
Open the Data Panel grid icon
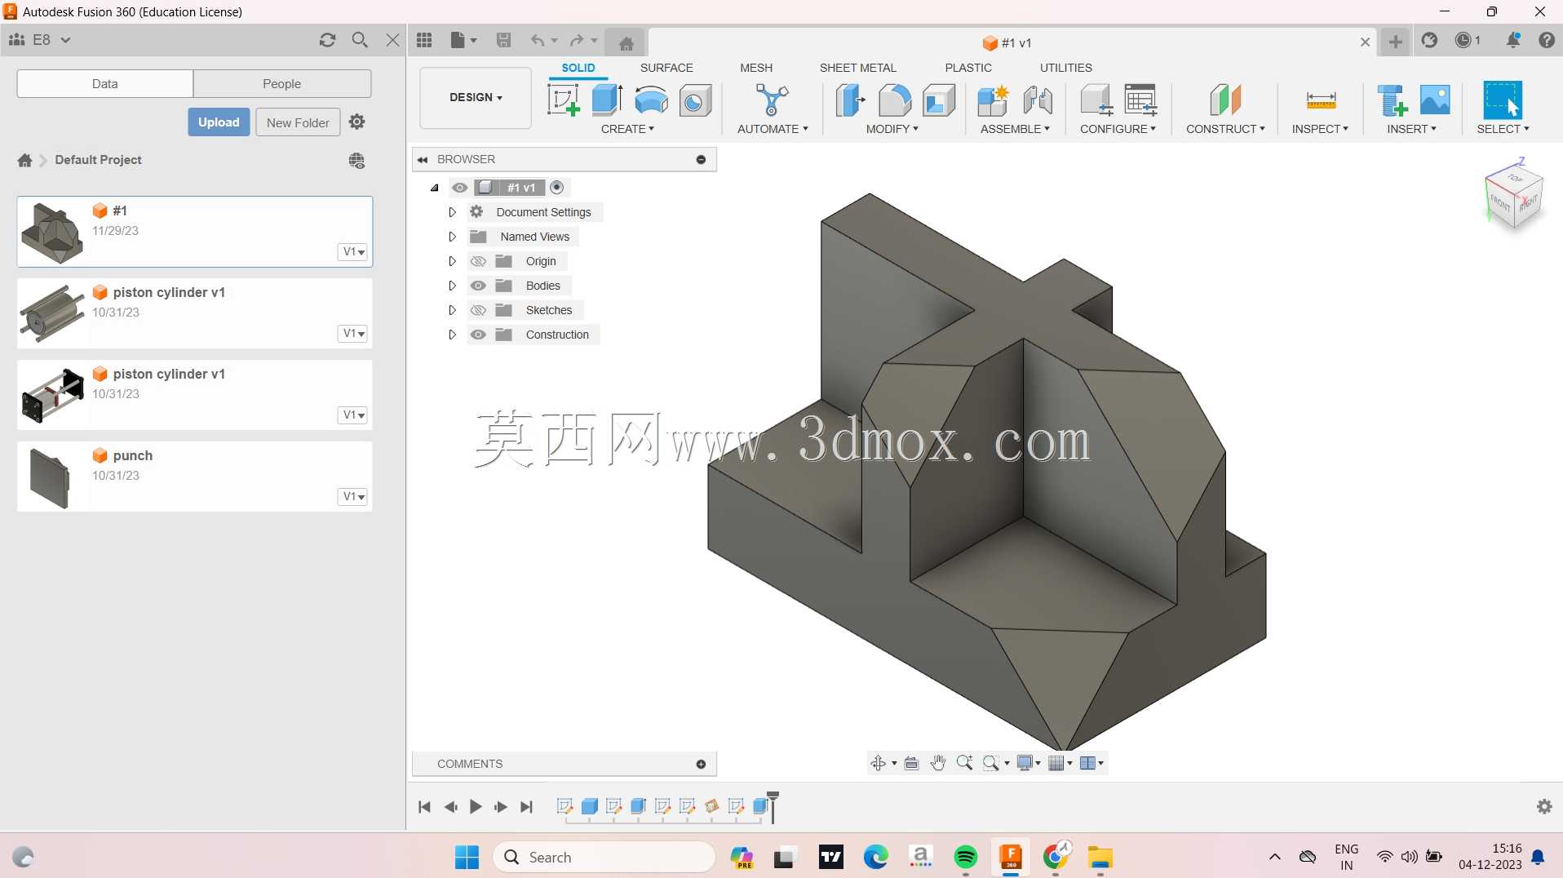click(424, 40)
